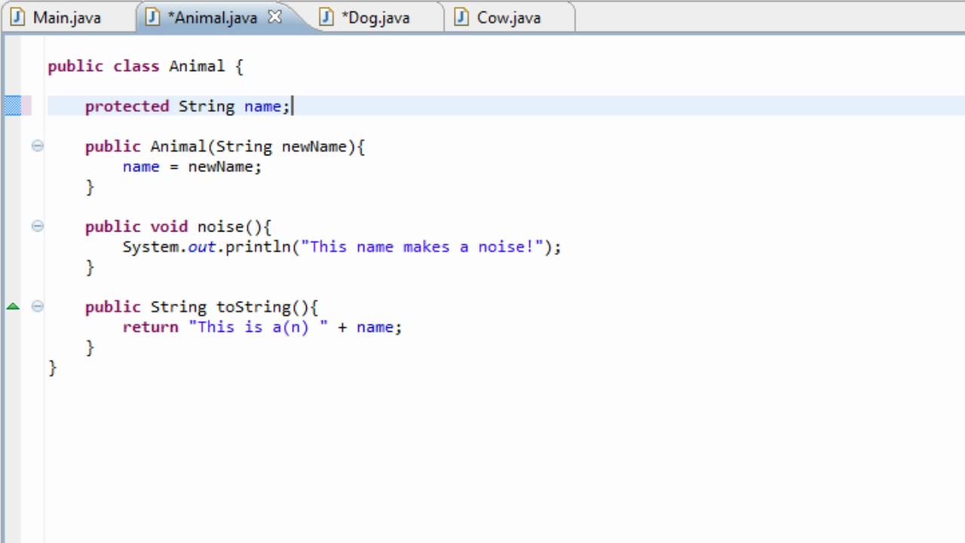965x543 pixels.
Task: Click the 'class' keyword
Action: (136, 66)
